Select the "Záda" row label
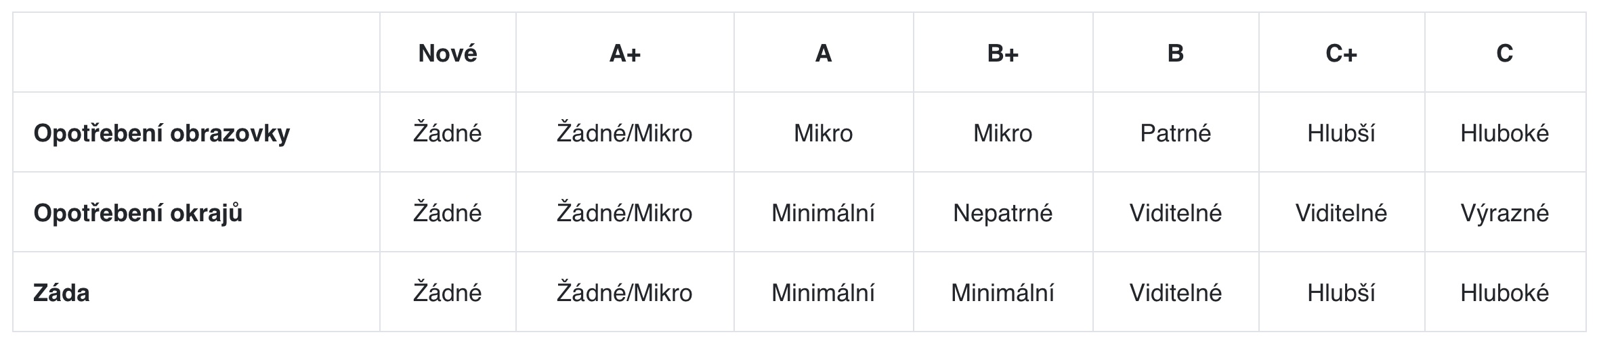The image size is (1597, 341). tap(61, 292)
